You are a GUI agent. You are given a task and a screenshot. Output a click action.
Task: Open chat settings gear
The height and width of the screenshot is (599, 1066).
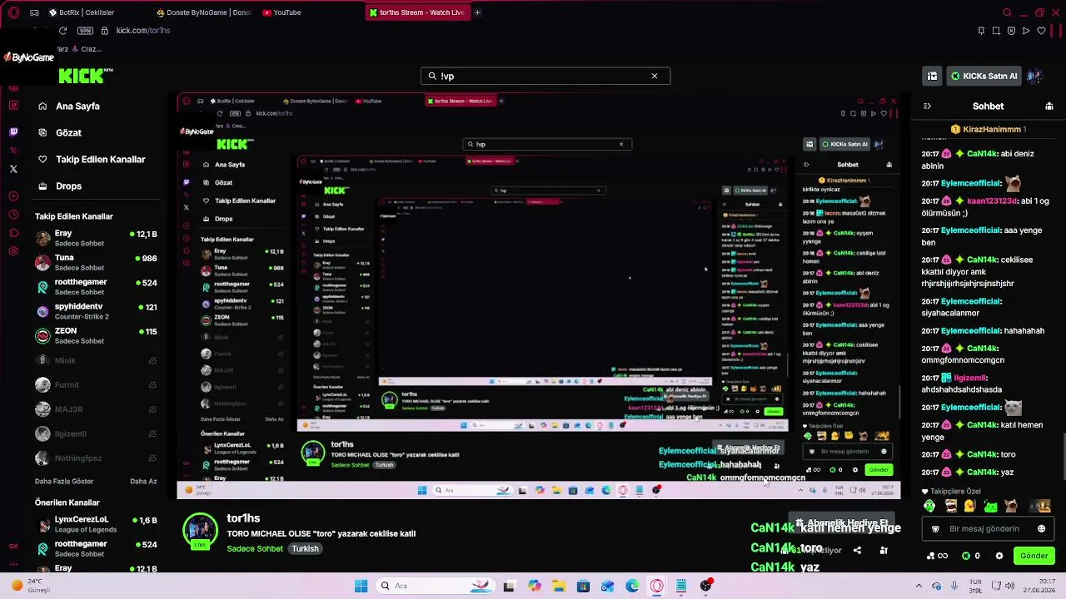tap(999, 556)
